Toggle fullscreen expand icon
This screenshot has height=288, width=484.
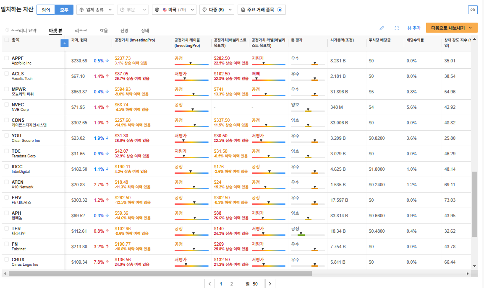[x=397, y=28]
